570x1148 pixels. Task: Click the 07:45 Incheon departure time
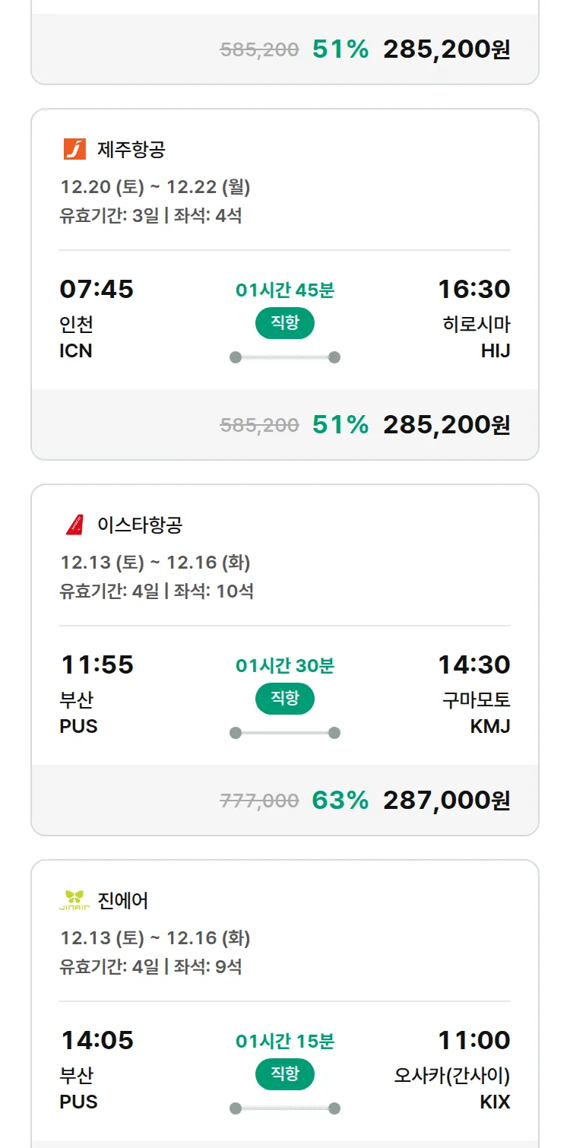click(x=97, y=289)
